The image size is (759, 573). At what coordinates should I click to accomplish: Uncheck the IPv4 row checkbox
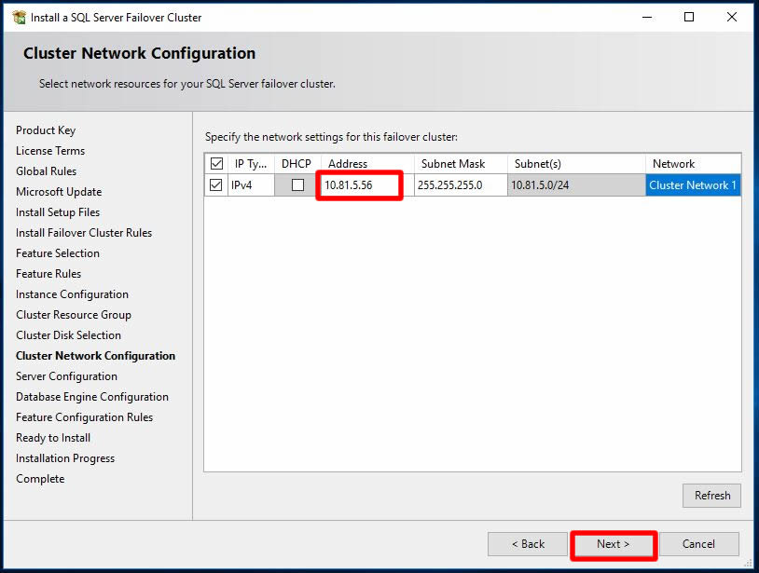217,185
